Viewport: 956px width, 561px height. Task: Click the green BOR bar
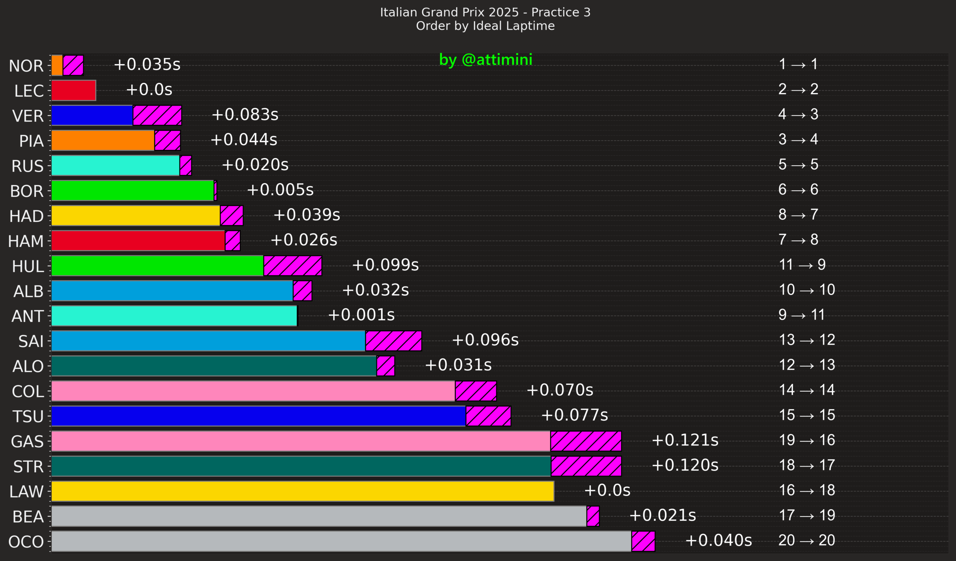(133, 190)
